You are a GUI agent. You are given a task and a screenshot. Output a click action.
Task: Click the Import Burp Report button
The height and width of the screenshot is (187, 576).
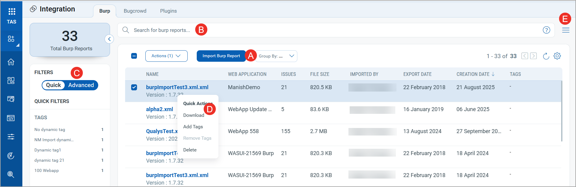[x=221, y=56]
